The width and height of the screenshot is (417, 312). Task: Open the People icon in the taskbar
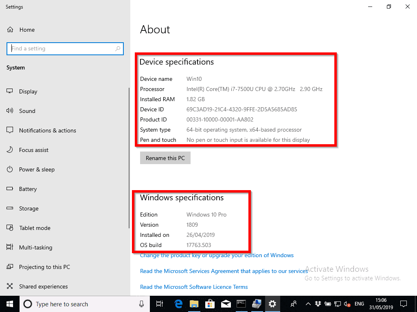(x=294, y=304)
